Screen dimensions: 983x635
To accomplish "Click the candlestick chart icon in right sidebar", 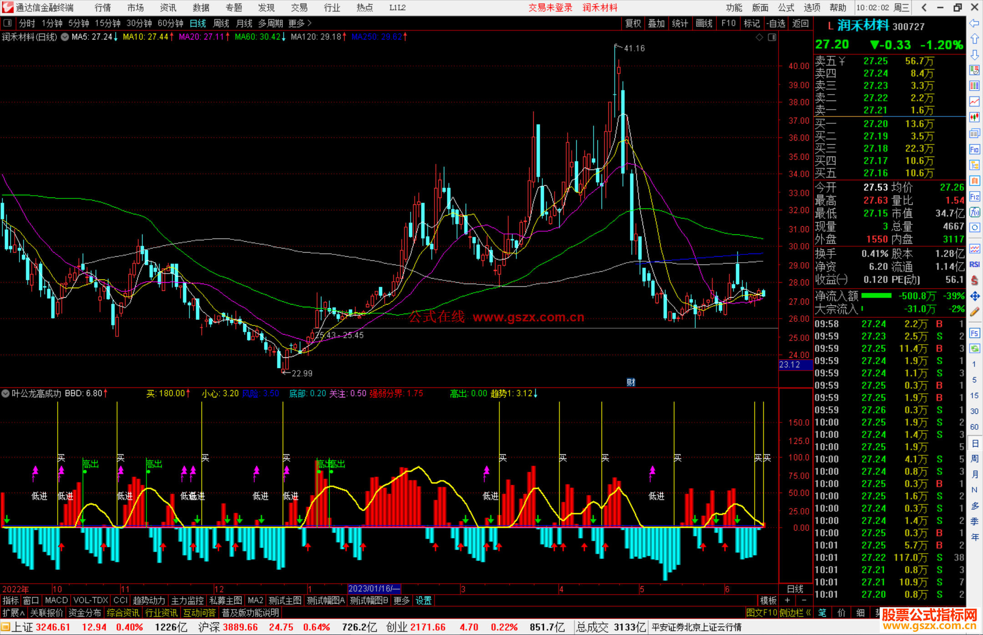I will (x=974, y=117).
